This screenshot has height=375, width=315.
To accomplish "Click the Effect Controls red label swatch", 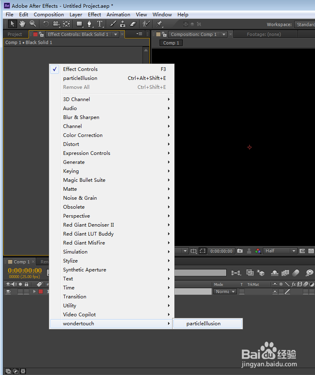I will (x=35, y=34).
